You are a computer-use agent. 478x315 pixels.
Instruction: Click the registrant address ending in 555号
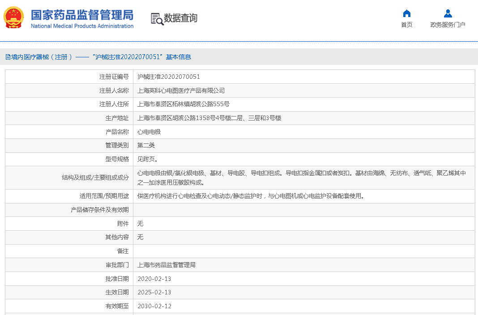coord(183,104)
